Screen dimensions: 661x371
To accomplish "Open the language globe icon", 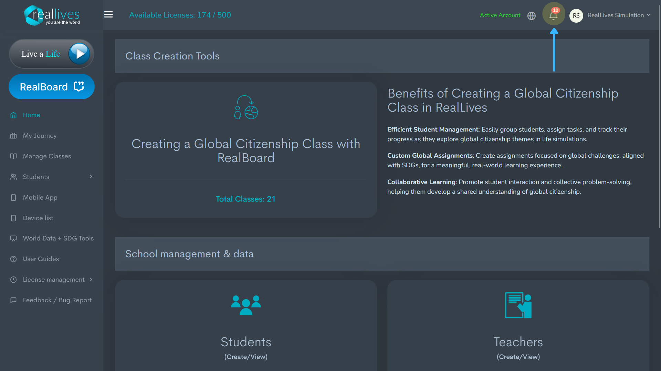I will (532, 16).
